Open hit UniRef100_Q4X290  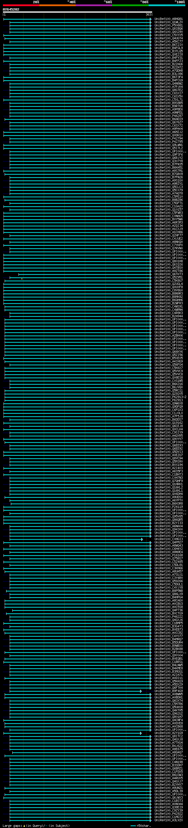[168, 32]
